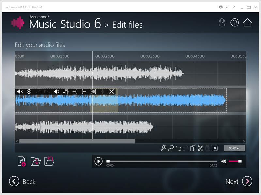261x195 pixels.
Task: Toggle loop on selected track
Action: [29, 91]
